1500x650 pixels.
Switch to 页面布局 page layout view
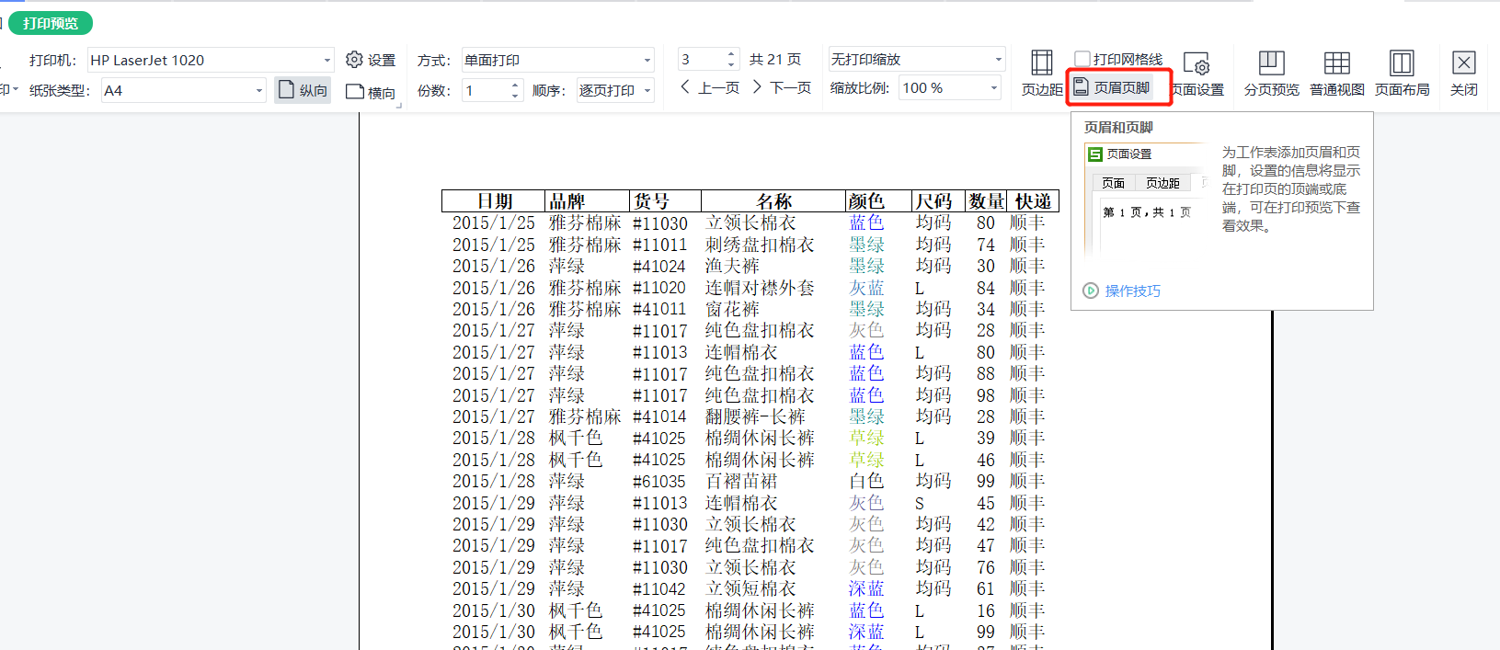(1402, 74)
